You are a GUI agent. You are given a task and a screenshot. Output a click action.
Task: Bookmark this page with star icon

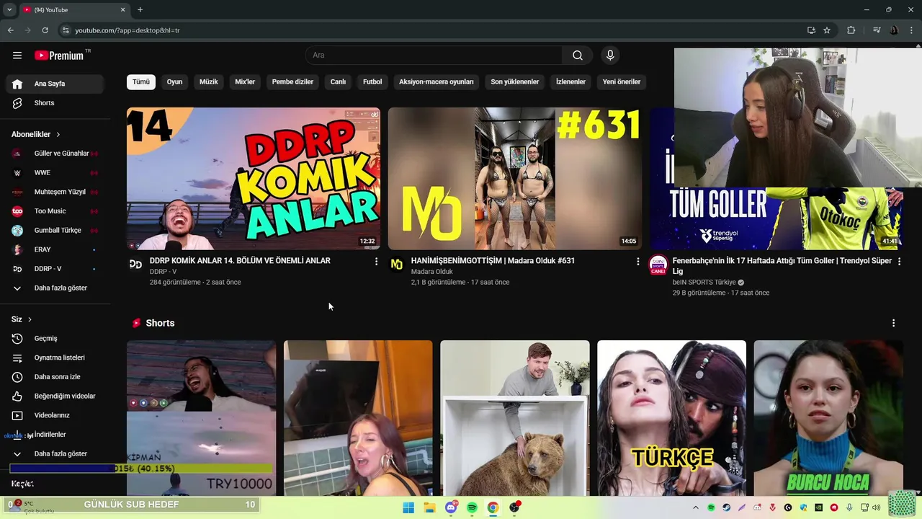(827, 30)
